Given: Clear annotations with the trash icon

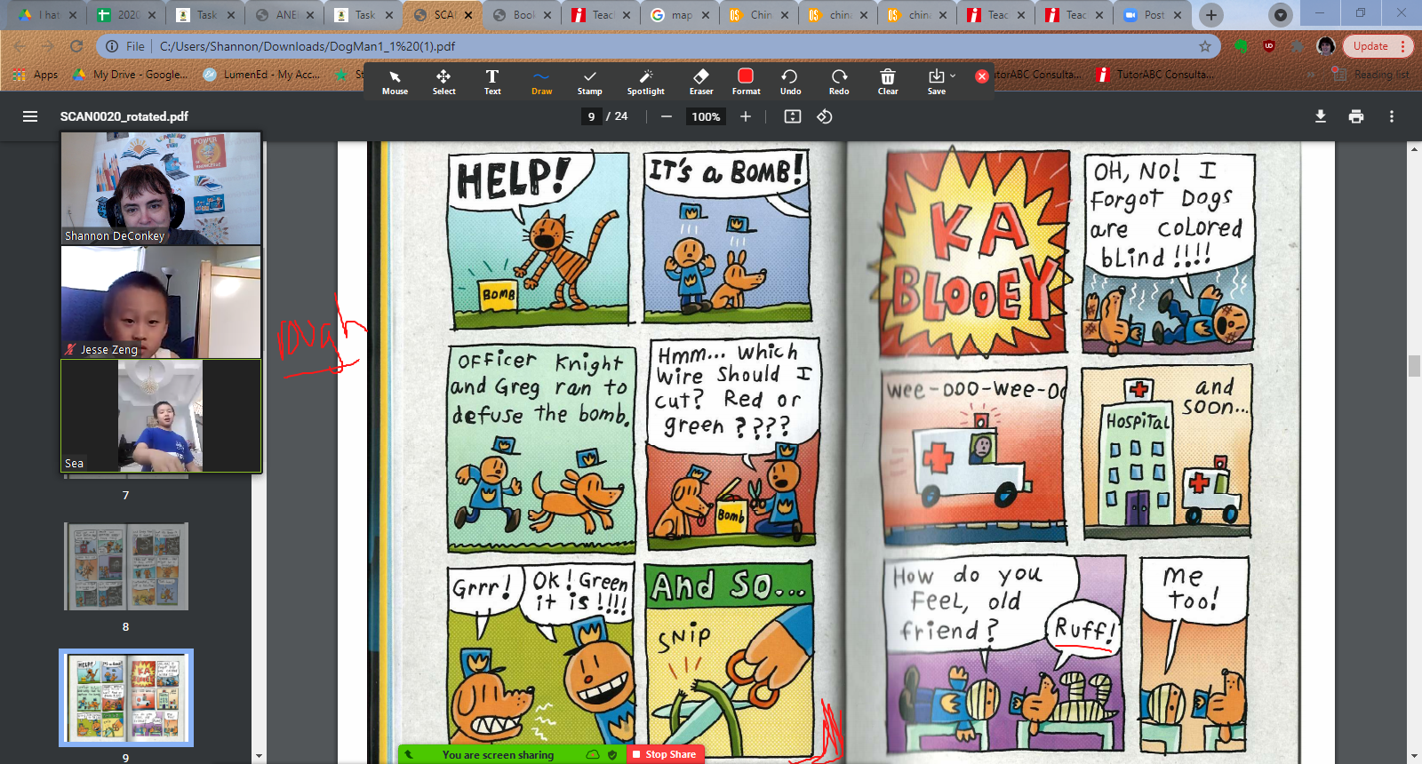Looking at the screenshot, I should pyautogui.click(x=888, y=82).
